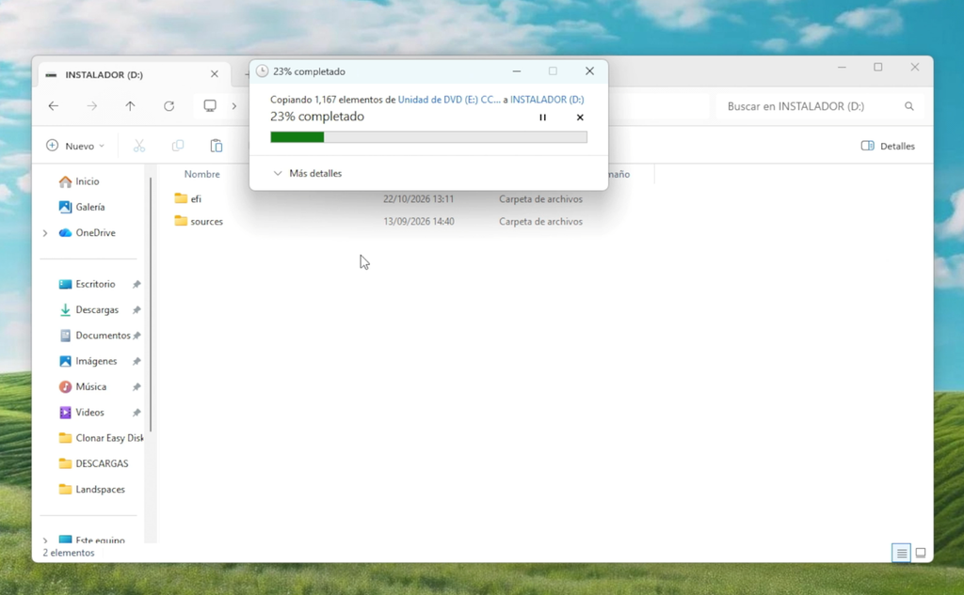
Task: Go back in File Explorer
Action: point(54,106)
